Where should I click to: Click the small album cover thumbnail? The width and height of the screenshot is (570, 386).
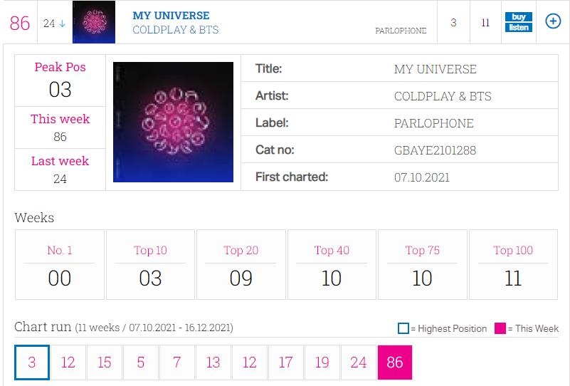(94, 22)
